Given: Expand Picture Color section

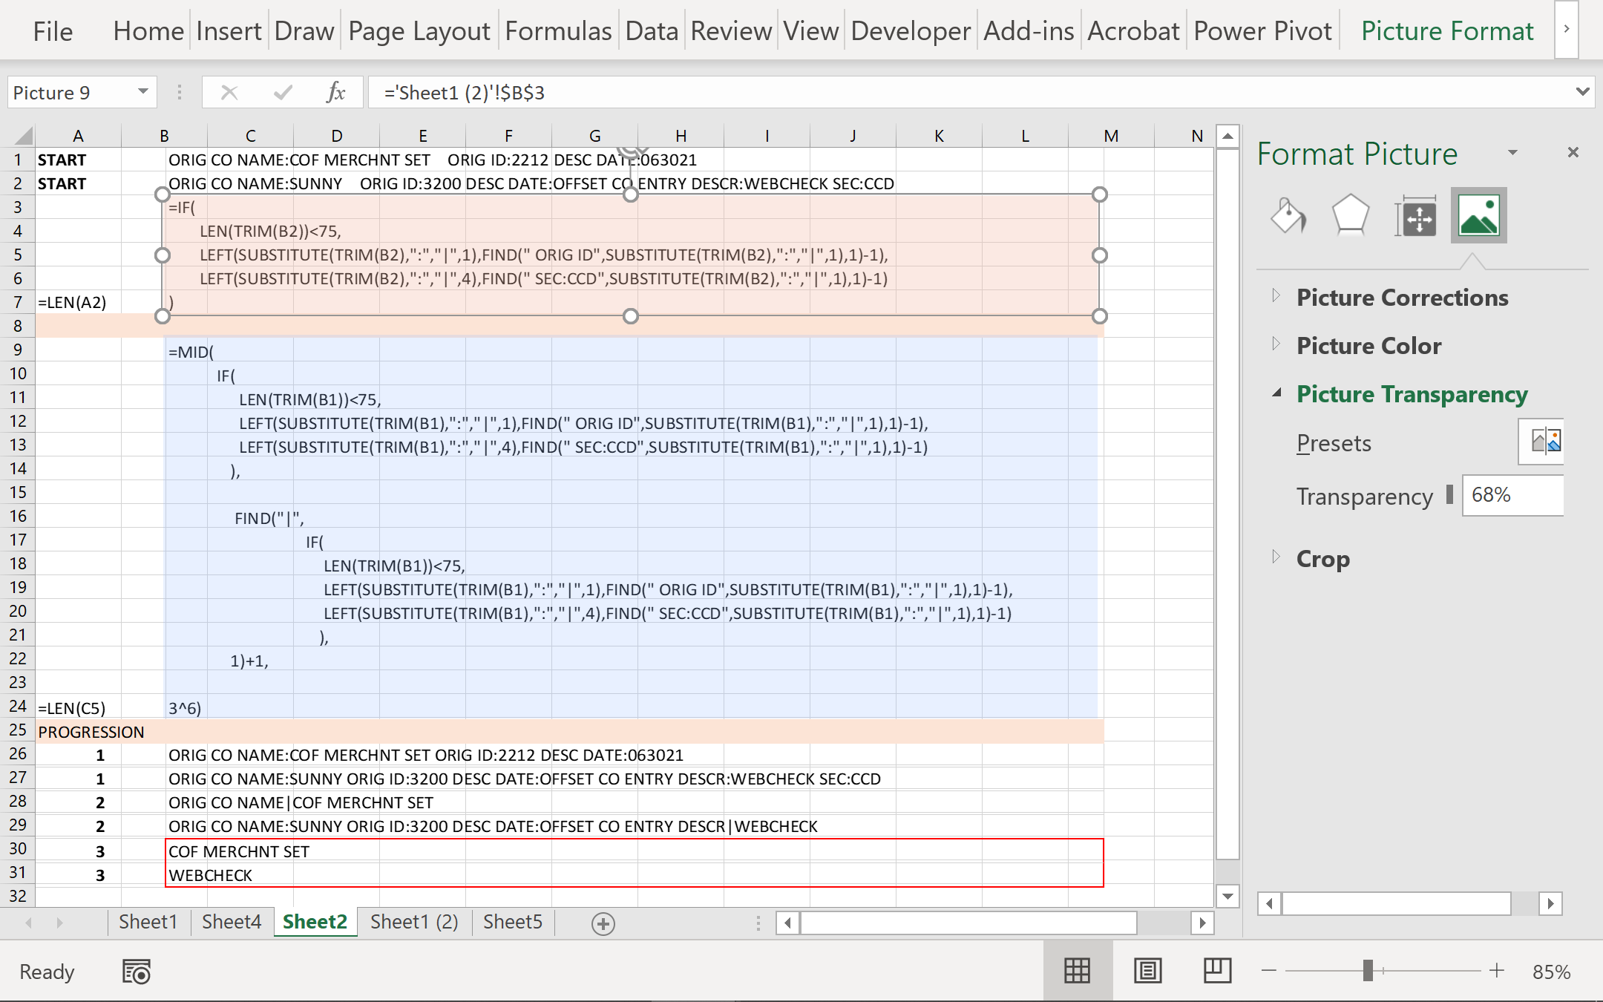Looking at the screenshot, I should tap(1276, 344).
